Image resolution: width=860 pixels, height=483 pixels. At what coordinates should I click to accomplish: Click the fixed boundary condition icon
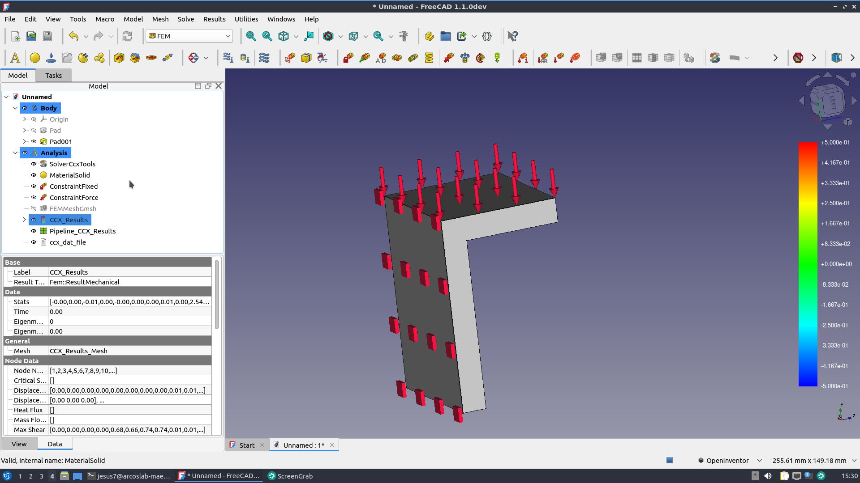point(348,58)
